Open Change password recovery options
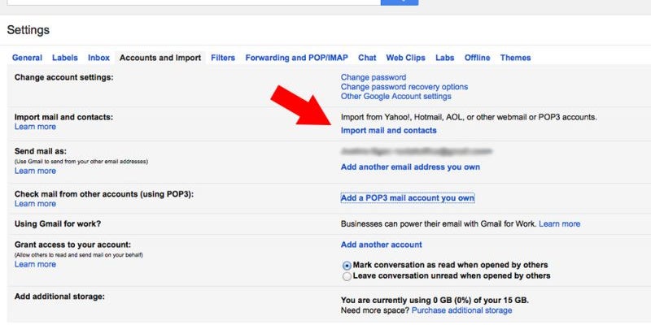 point(404,87)
